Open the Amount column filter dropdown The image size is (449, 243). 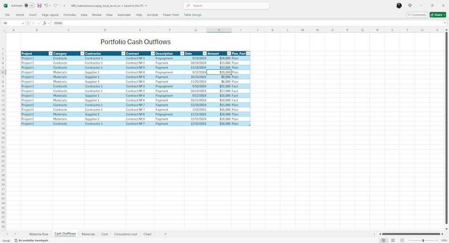(229, 53)
